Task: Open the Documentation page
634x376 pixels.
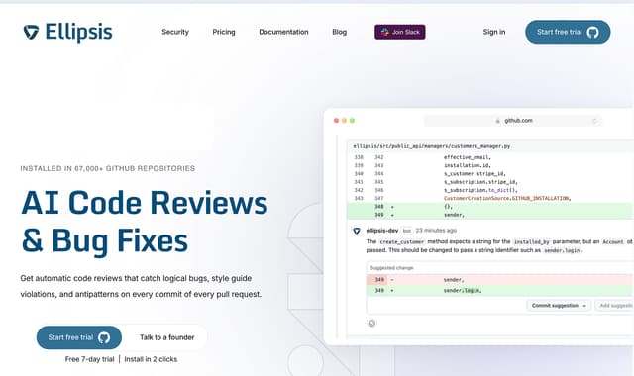Action: [283, 32]
